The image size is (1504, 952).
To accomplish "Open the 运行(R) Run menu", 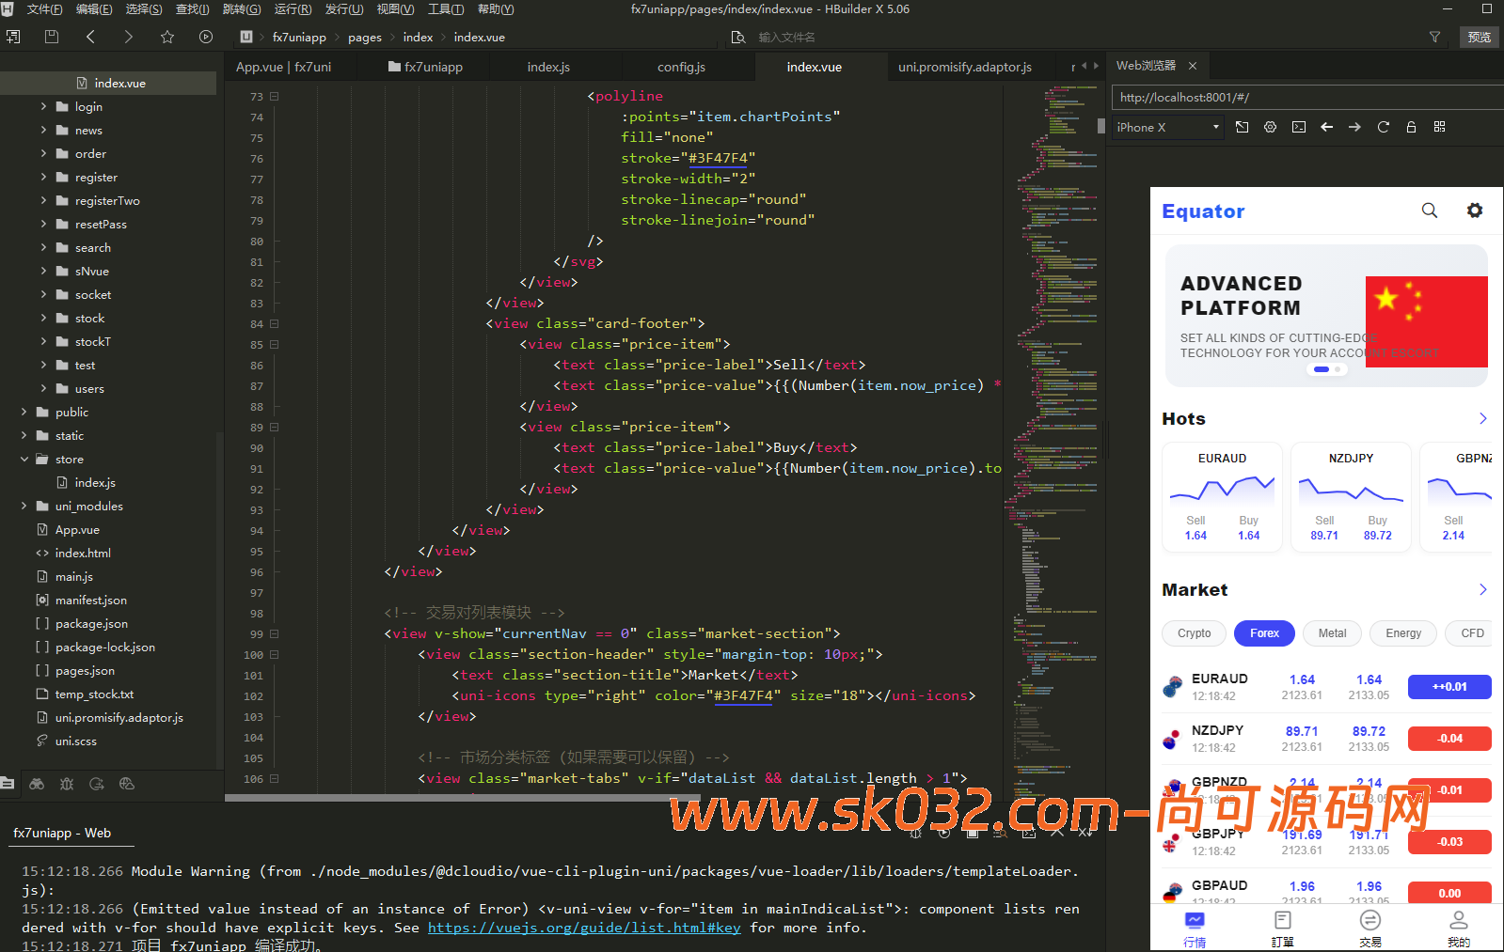I will tap(293, 9).
